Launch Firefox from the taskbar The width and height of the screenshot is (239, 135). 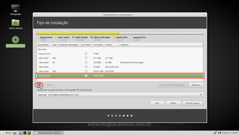pos(29,133)
